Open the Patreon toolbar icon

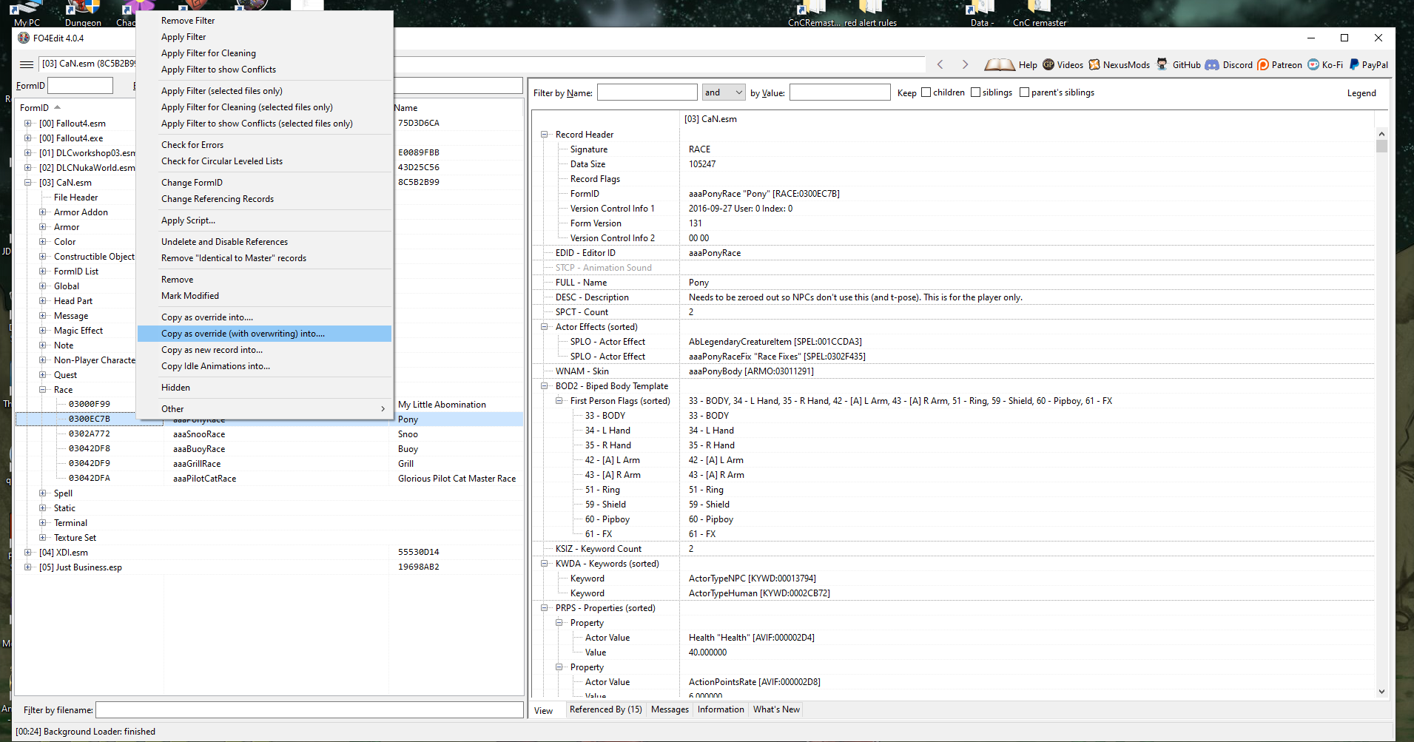pyautogui.click(x=1263, y=64)
